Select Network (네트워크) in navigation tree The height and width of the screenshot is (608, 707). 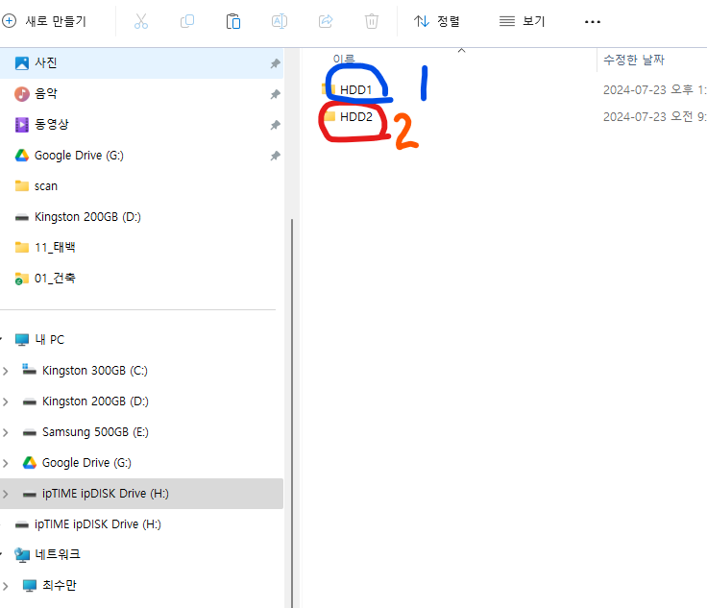click(141, 554)
